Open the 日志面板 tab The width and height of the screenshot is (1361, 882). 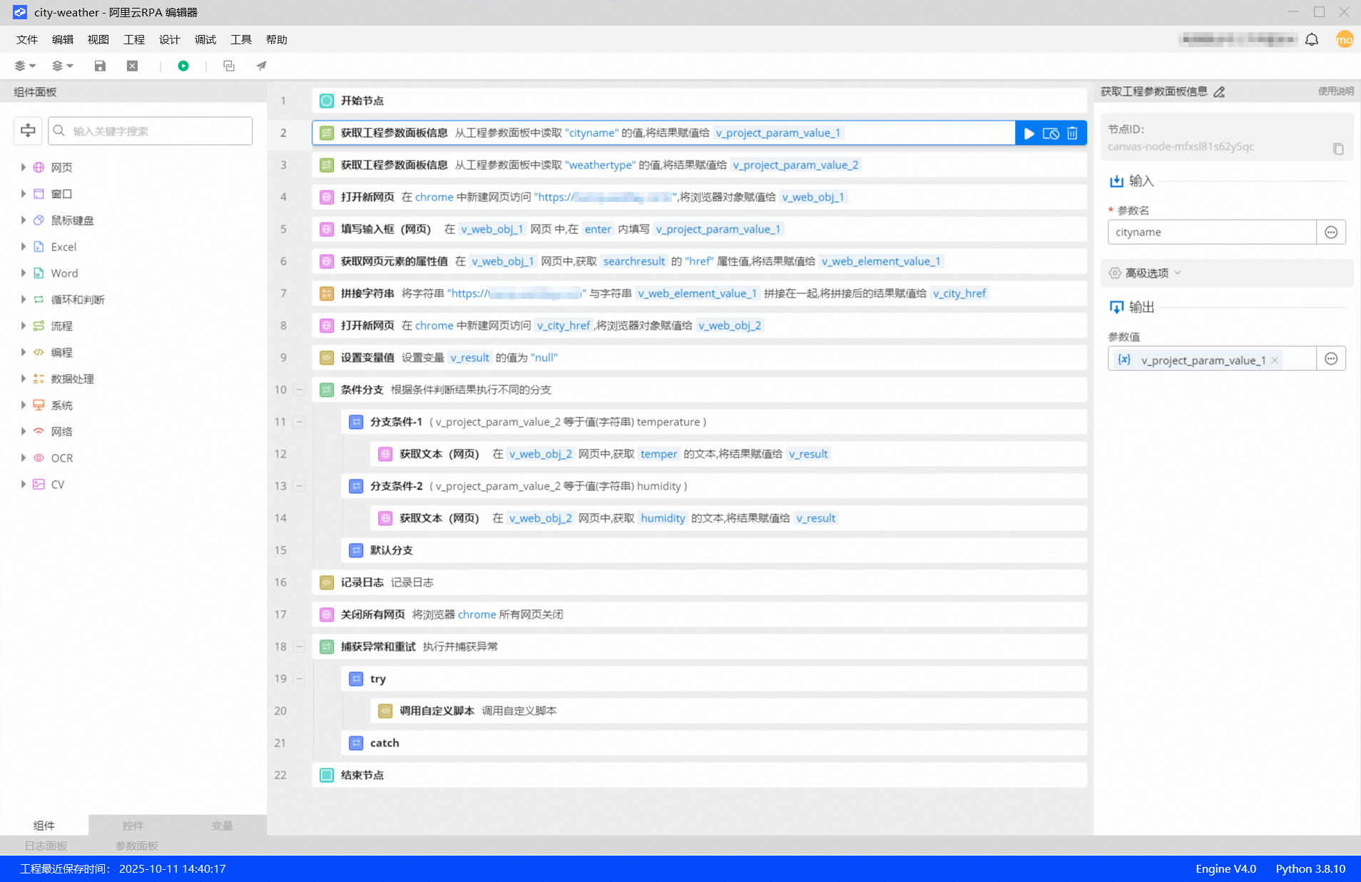[46, 846]
